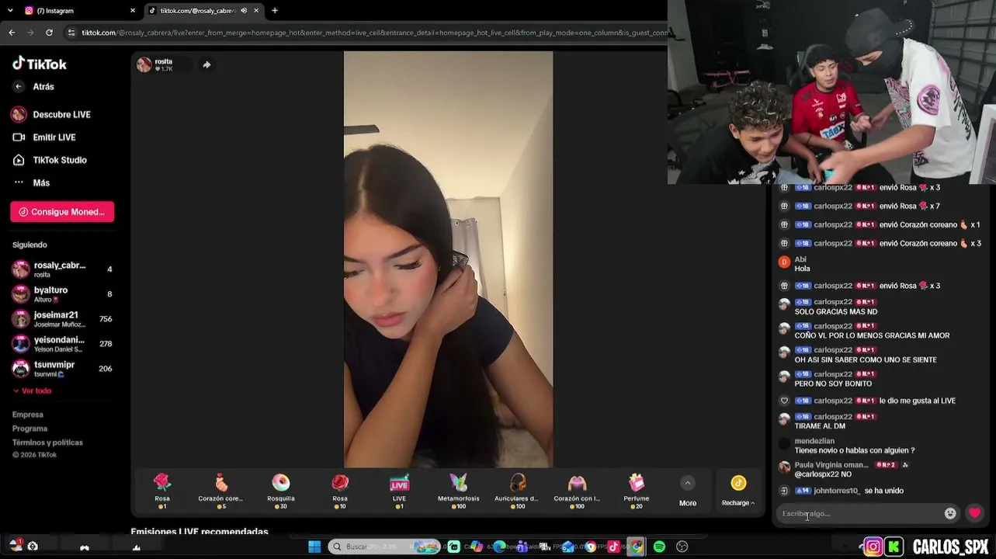Click the 'SOLO GRACIAS MAS ND' chat message
996x559 pixels.
click(x=836, y=311)
